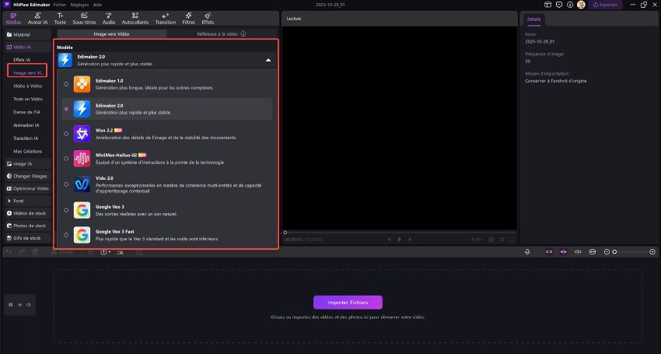Open the 9:16 aspect ratio dropdown
The width and height of the screenshot is (661, 354).
point(477,240)
